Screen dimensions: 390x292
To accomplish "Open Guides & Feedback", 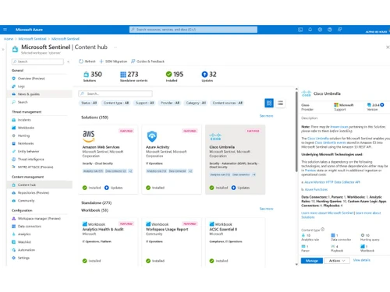I will point(148,62).
